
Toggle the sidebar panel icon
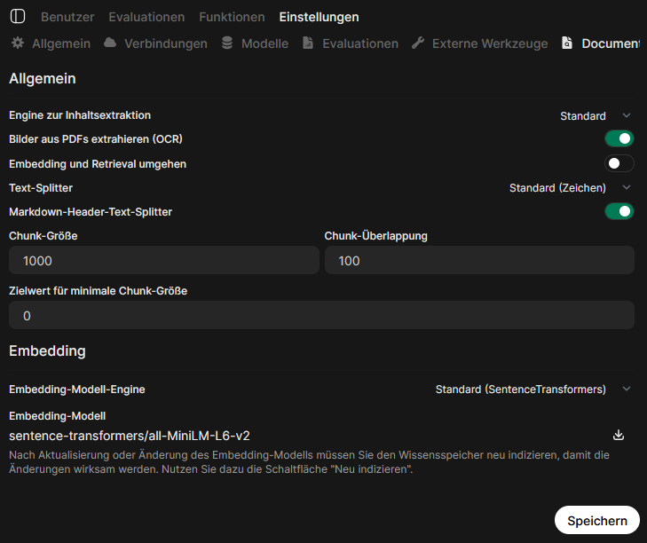(19, 17)
